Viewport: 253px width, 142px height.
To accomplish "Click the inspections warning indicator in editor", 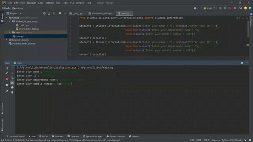I will point(238,18).
